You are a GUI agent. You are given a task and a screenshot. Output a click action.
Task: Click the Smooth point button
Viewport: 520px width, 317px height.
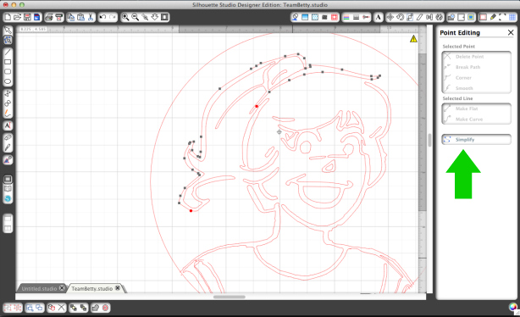coord(476,88)
